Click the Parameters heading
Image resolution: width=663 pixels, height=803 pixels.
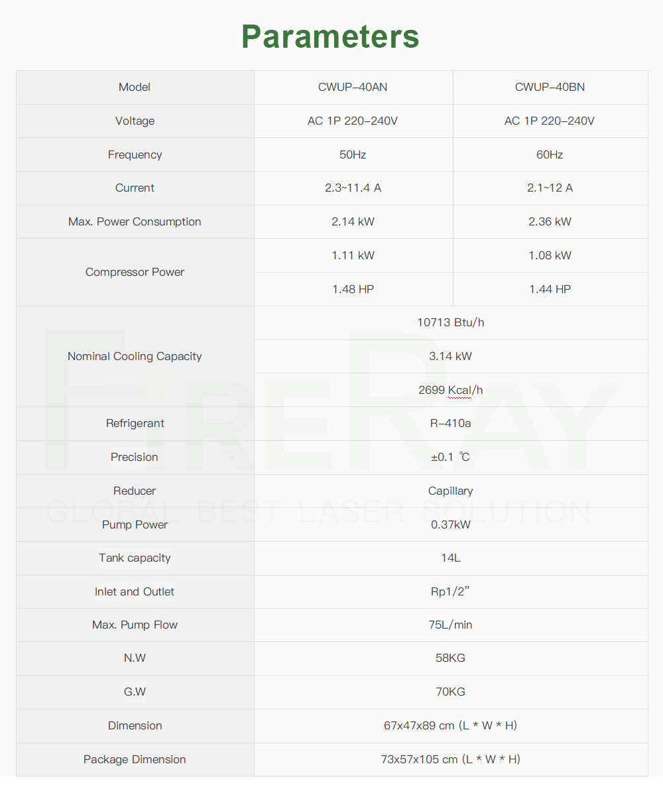(x=330, y=36)
